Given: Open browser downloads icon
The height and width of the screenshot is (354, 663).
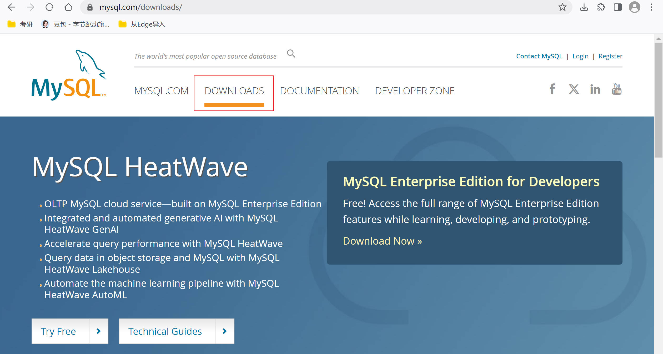Looking at the screenshot, I should (x=584, y=7).
